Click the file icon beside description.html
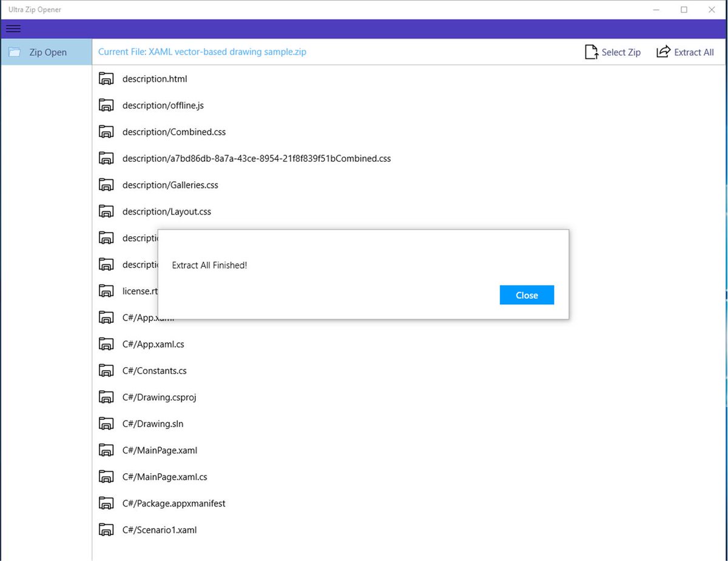Screen dimensions: 728x561 (x=106, y=78)
